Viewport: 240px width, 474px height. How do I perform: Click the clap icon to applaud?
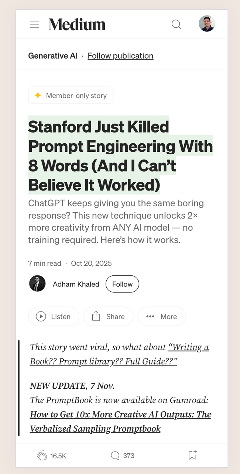point(42,455)
